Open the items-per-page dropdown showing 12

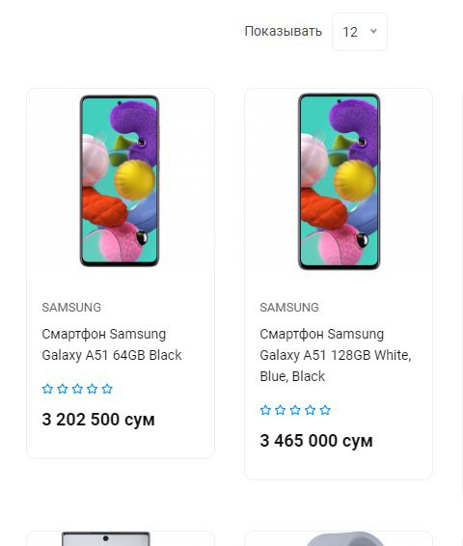click(x=360, y=32)
